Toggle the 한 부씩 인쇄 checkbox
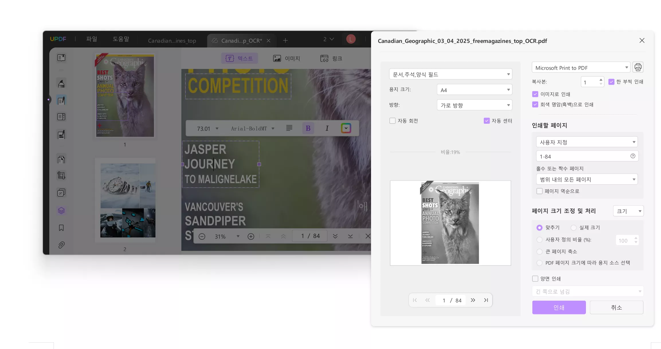 click(611, 82)
